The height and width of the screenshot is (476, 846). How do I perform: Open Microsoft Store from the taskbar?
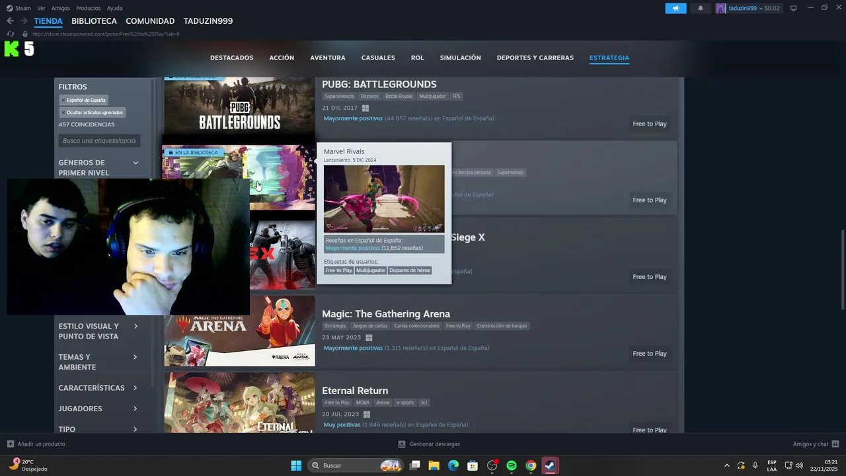click(473, 465)
